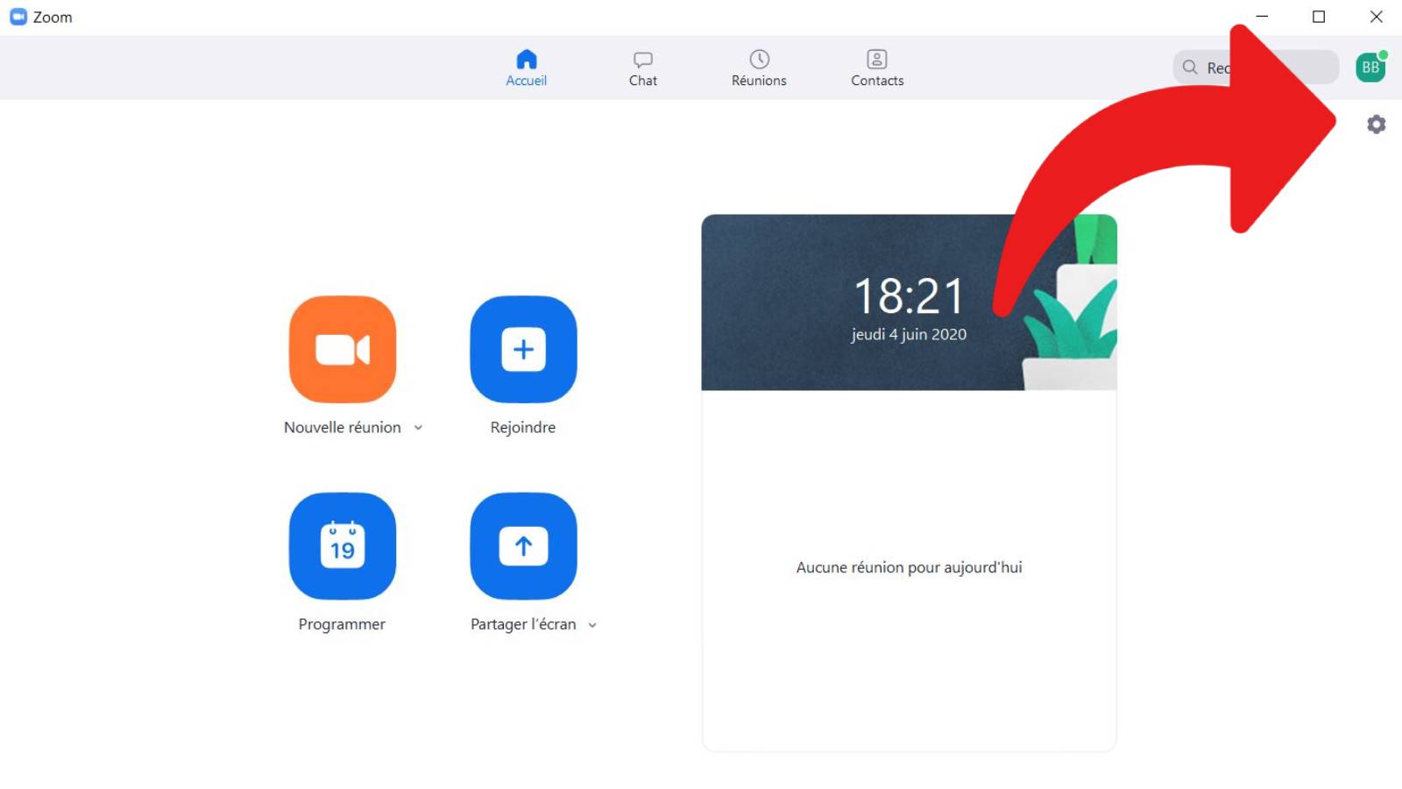
Task: Click the Rejoindre plus icon
Action: coord(523,349)
